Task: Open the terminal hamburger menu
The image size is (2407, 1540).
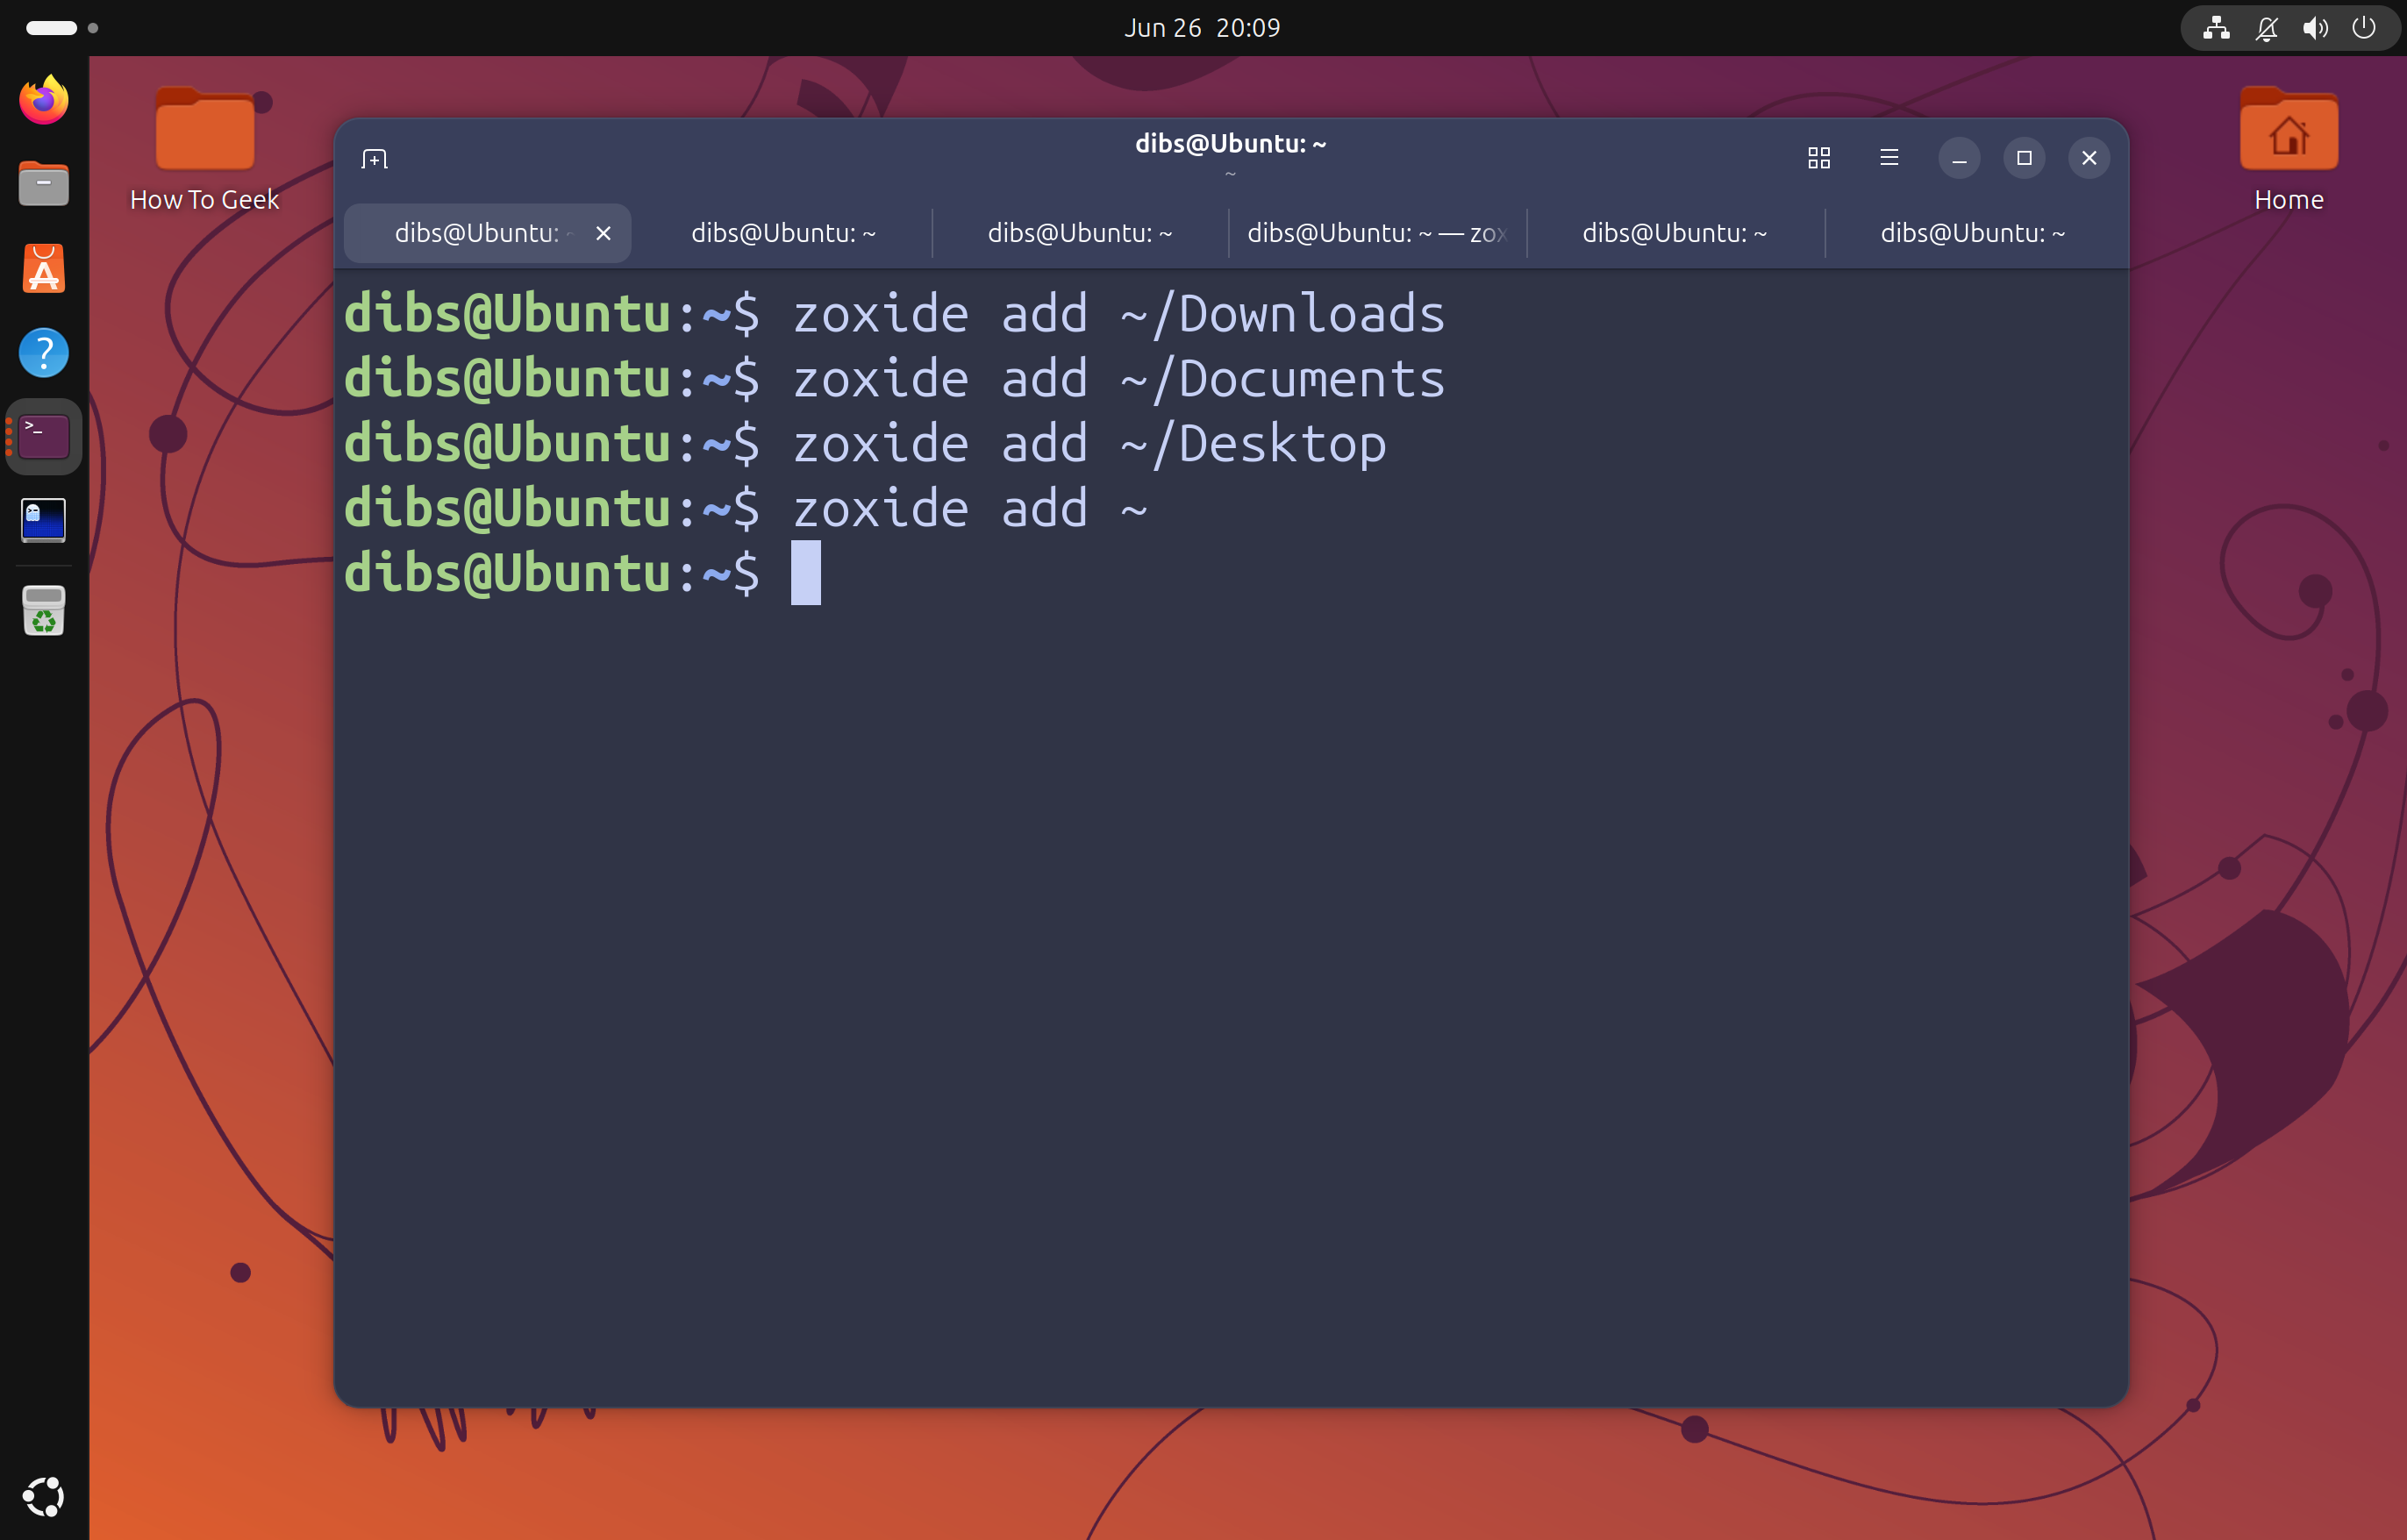Action: [x=1889, y=158]
